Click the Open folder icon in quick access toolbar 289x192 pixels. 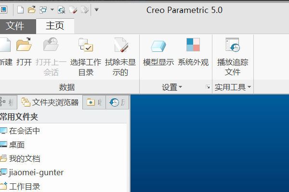click(x=32, y=10)
